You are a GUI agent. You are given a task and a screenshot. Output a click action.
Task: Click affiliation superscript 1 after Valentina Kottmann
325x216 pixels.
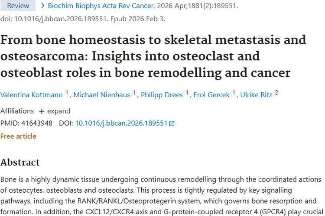pyautogui.click(x=67, y=92)
